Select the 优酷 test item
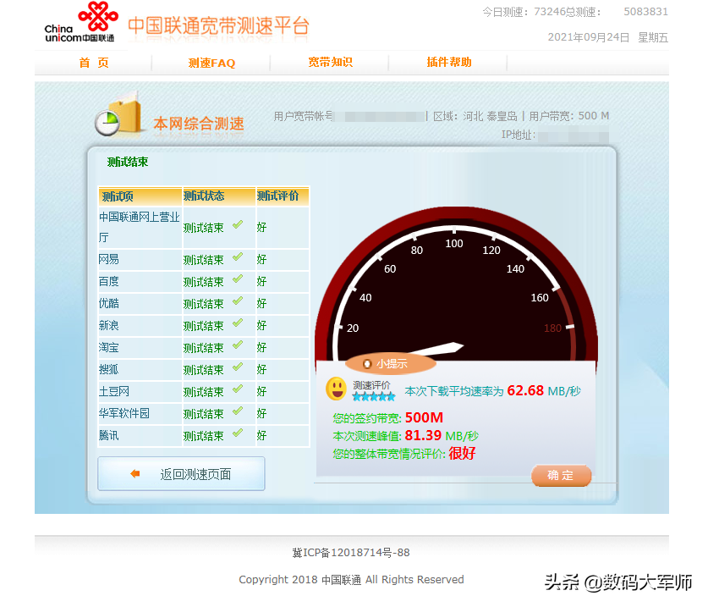 109,303
